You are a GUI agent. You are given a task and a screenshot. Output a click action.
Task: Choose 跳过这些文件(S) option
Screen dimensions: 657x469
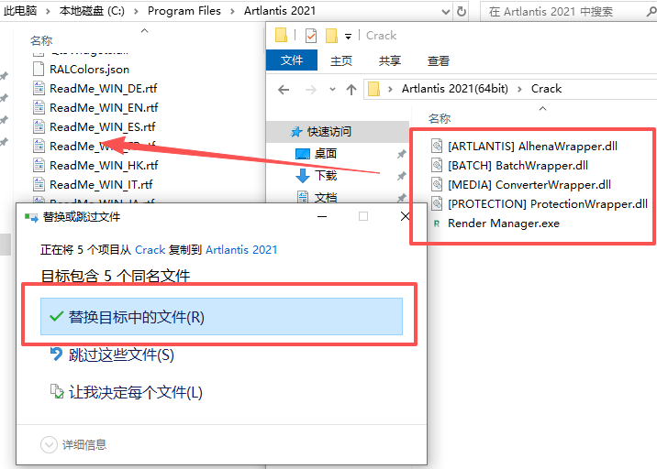coord(121,354)
